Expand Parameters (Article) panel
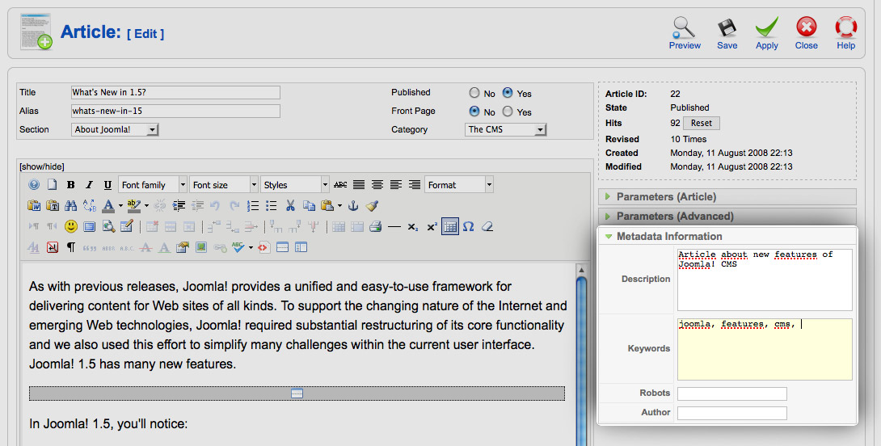The height and width of the screenshot is (446, 881). [x=727, y=196]
